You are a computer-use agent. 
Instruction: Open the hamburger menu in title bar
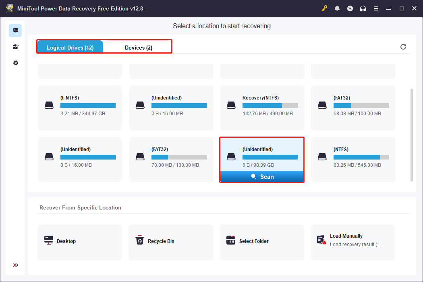click(376, 8)
